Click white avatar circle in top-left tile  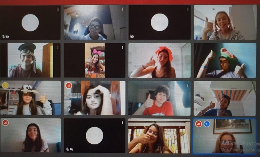30,23
